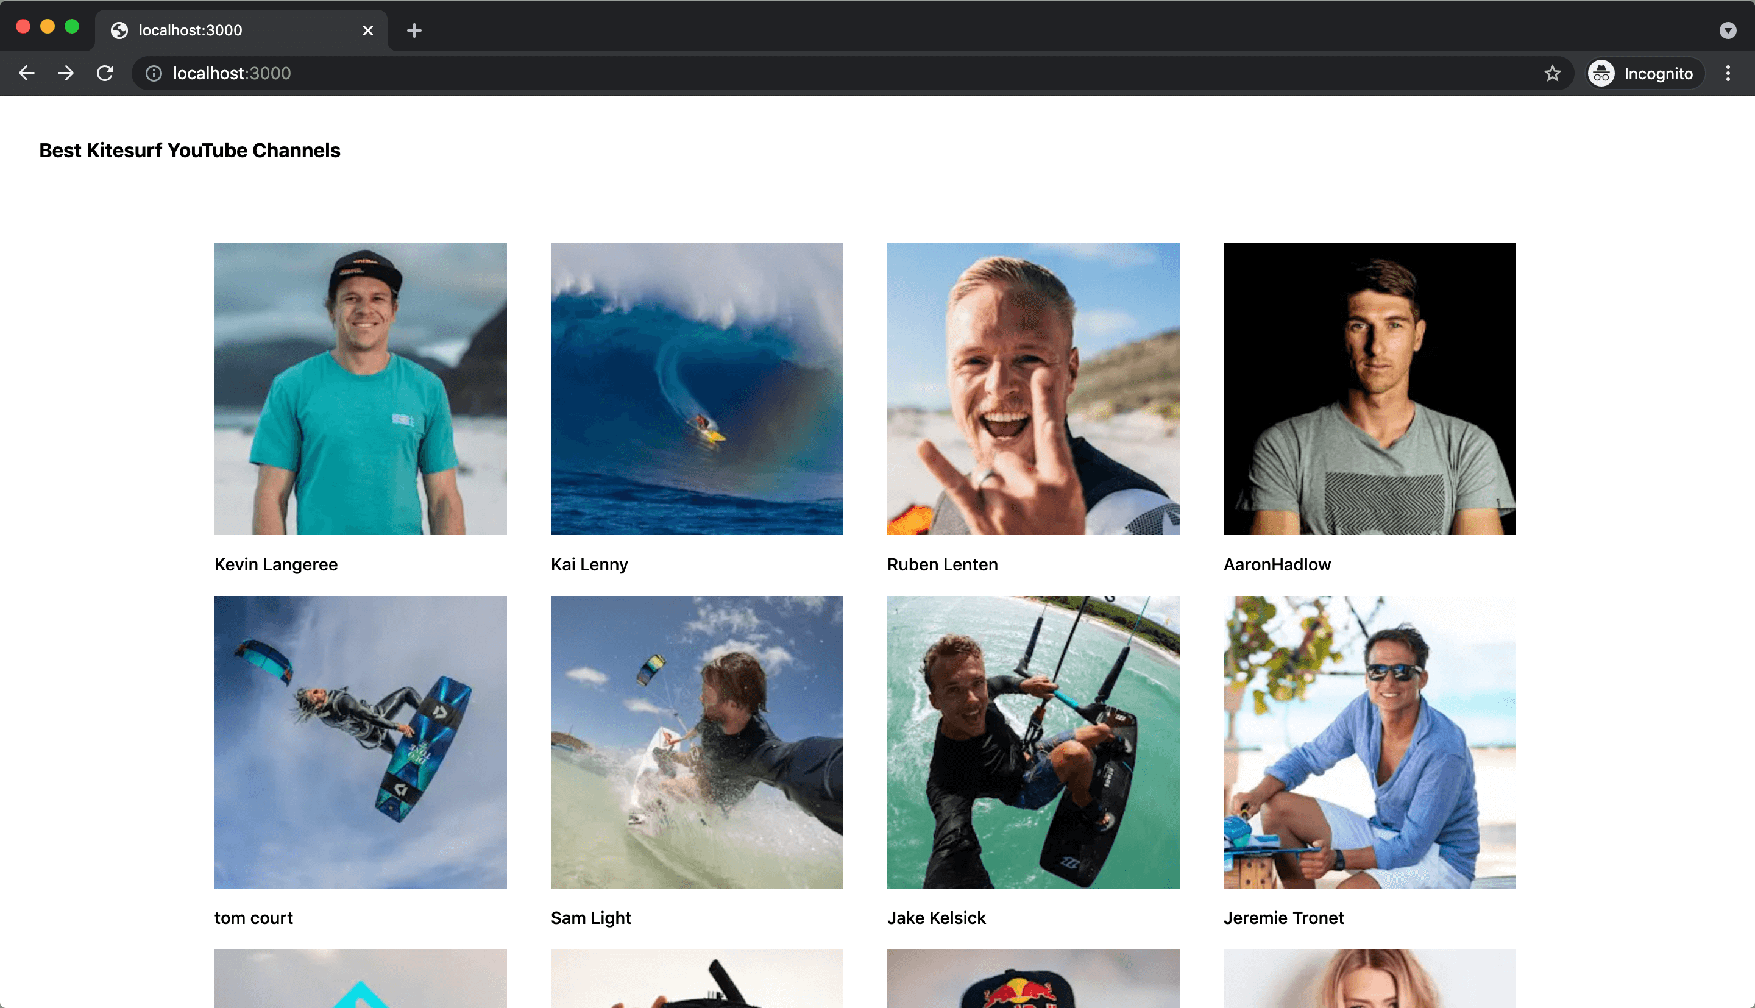The height and width of the screenshot is (1008, 1755).
Task: Open the Kai Lenny wave photo
Action: pos(697,388)
